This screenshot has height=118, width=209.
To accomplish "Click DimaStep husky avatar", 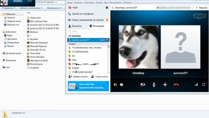I will [138, 47].
